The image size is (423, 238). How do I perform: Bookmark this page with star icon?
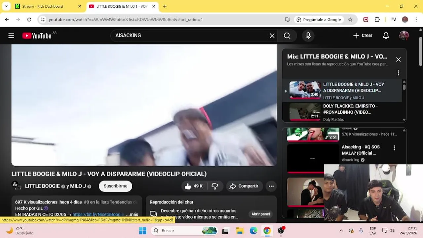point(350,20)
